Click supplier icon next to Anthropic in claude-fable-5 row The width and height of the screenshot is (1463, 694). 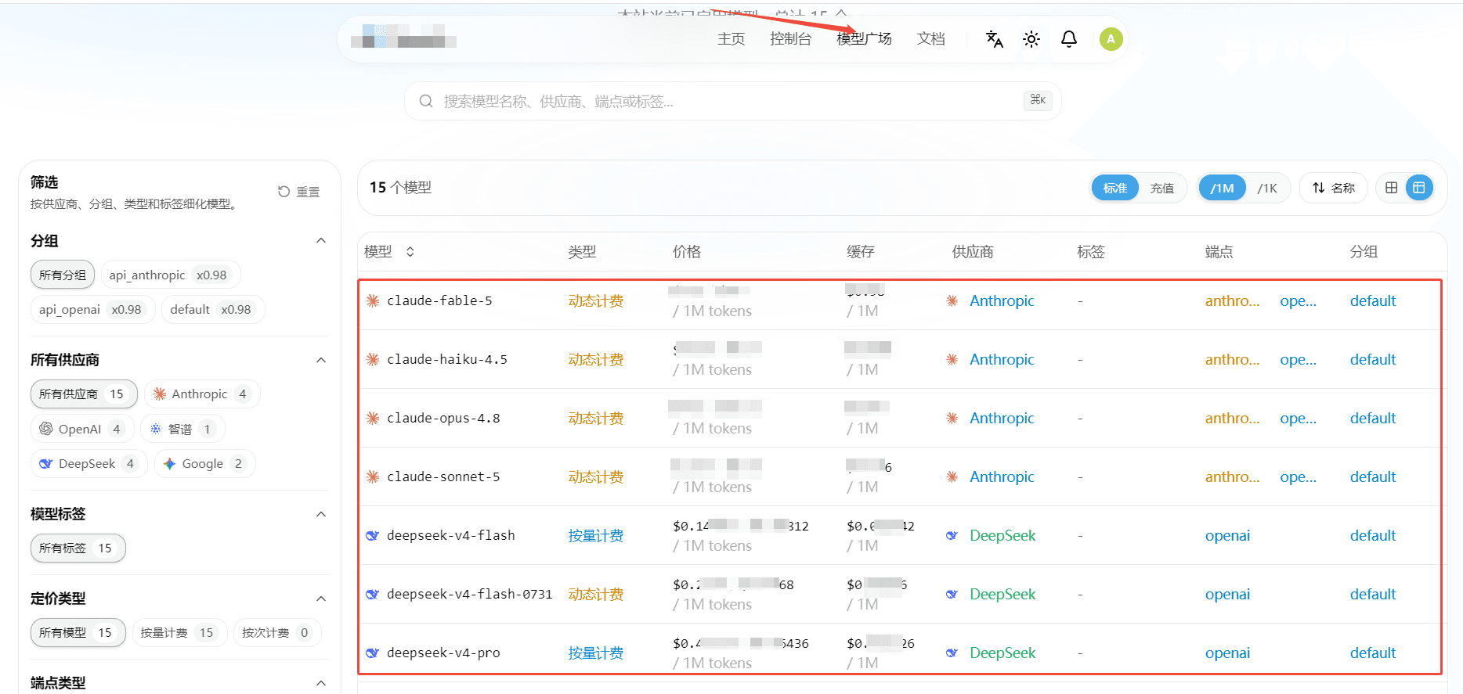[952, 301]
